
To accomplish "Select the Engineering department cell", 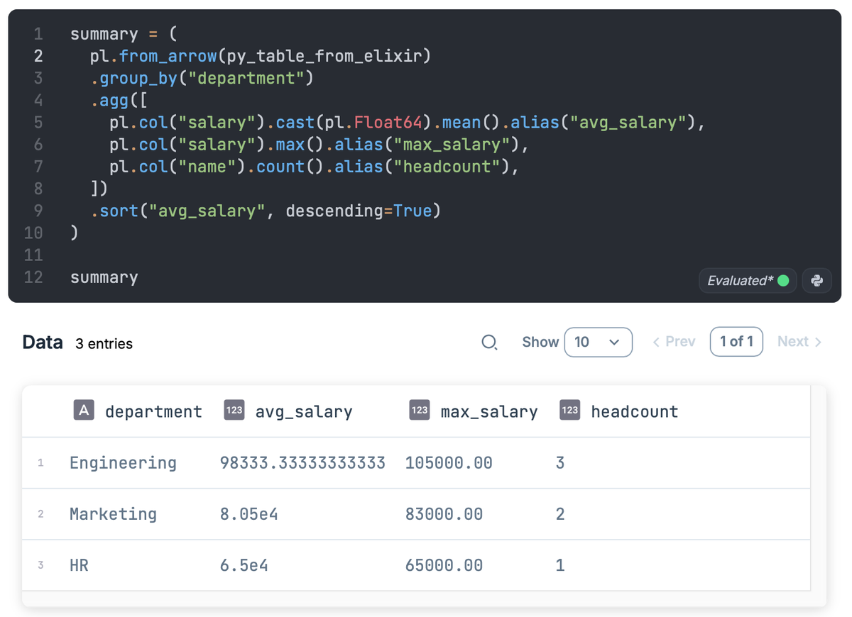I will (x=123, y=463).
